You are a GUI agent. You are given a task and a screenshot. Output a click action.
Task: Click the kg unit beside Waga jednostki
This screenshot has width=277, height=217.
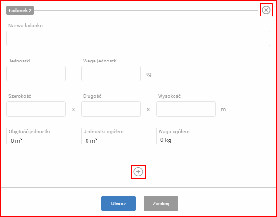[x=148, y=74]
